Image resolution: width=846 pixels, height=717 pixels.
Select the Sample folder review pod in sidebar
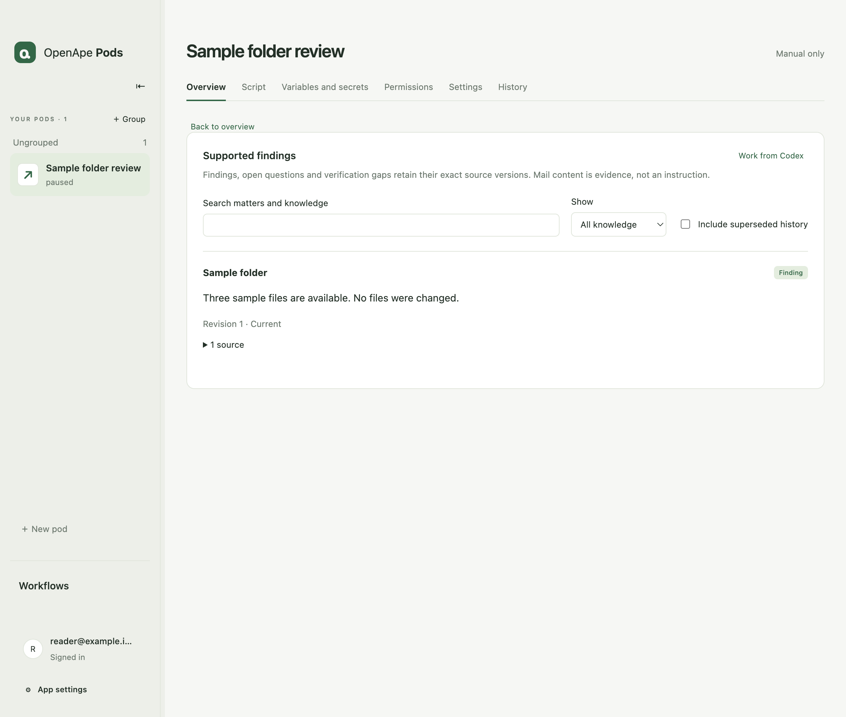(x=80, y=175)
